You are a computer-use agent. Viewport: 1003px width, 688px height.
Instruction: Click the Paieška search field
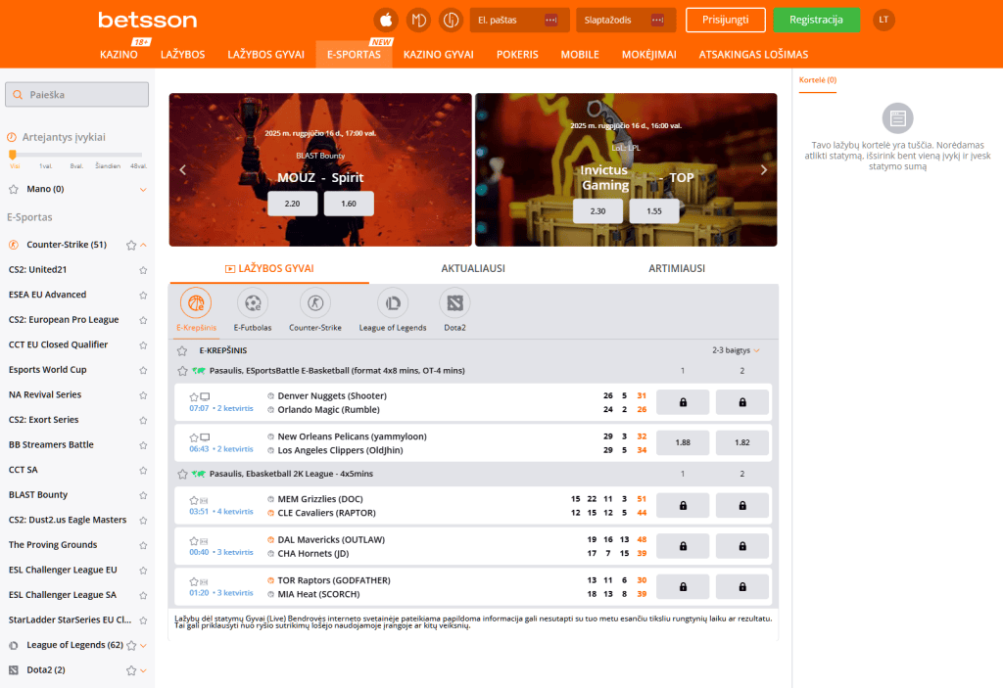[76, 95]
